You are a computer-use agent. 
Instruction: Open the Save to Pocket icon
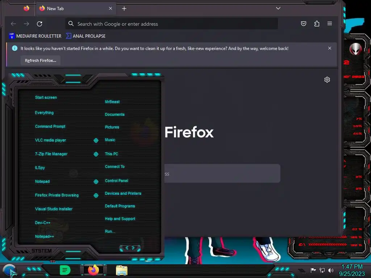point(304,24)
